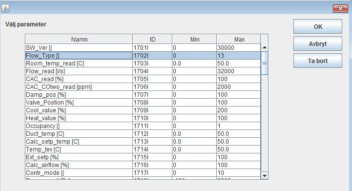352x191 pixels.
Task: Click Max value 10 for Contr_mode
Action: tap(239, 173)
